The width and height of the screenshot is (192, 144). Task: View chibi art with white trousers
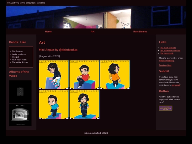click(x=54, y=75)
